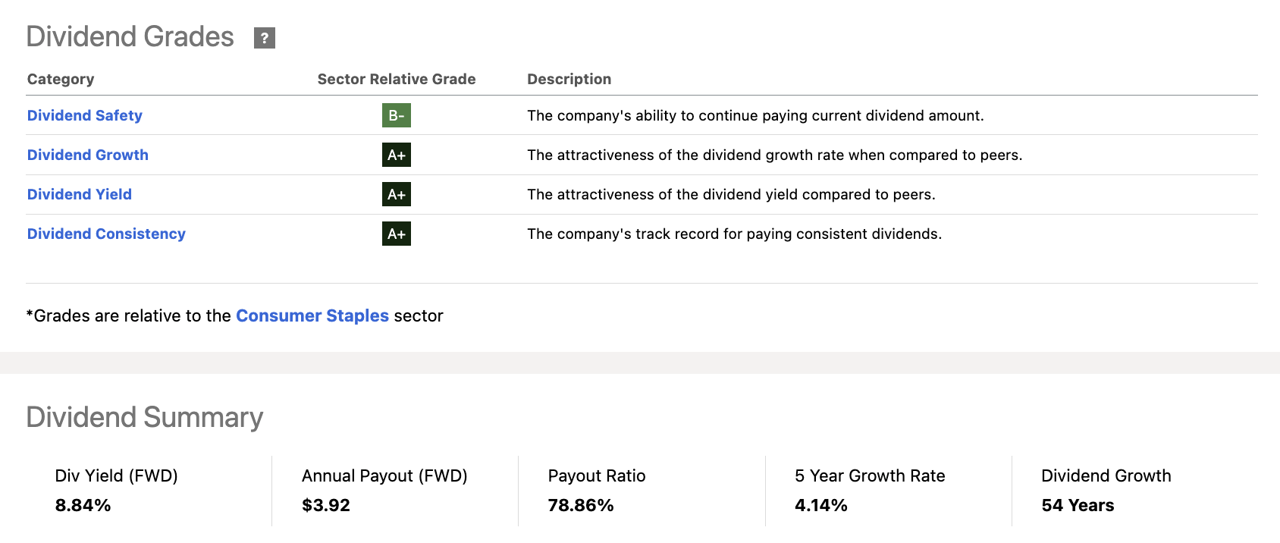Click the 54 Years dividend growth value
The width and height of the screenshot is (1280, 543).
click(1078, 505)
